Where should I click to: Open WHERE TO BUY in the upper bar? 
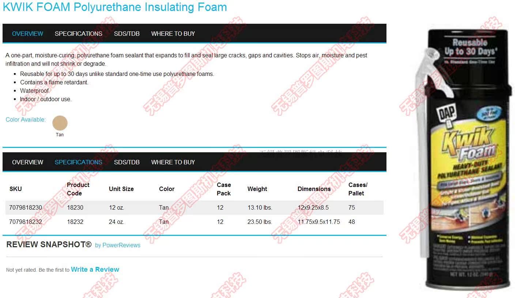173,34
